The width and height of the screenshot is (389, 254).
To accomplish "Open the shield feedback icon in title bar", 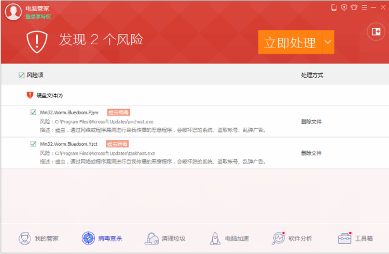I will 344,8.
